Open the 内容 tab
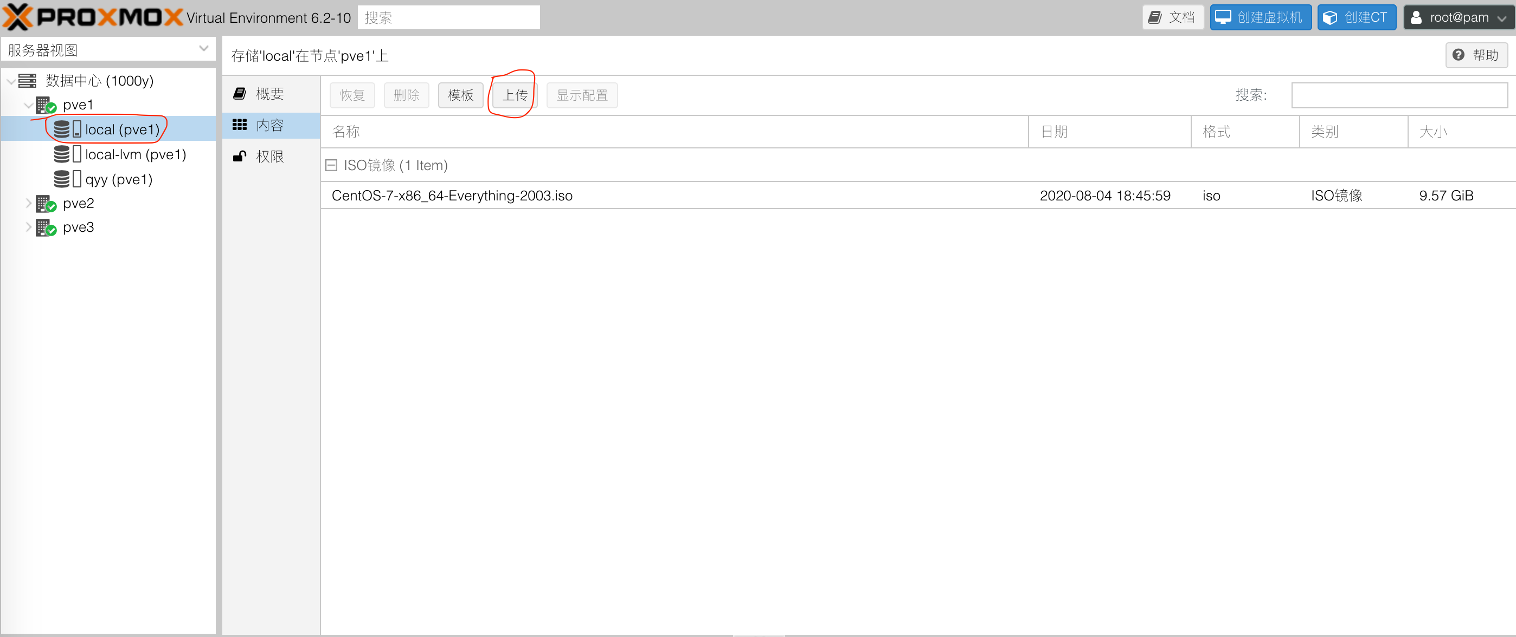Image resolution: width=1516 pixels, height=637 pixels. 271,125
